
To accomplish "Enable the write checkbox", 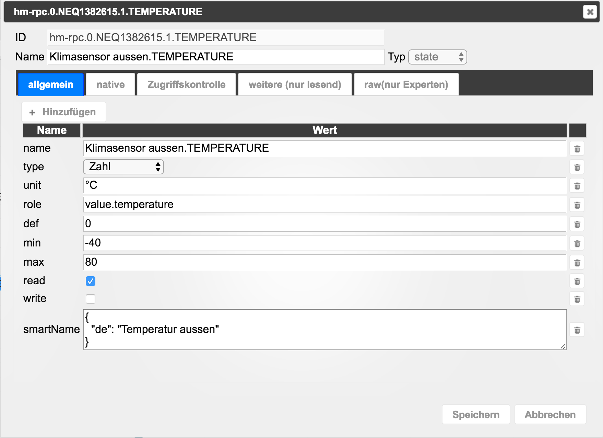I will 91,299.
